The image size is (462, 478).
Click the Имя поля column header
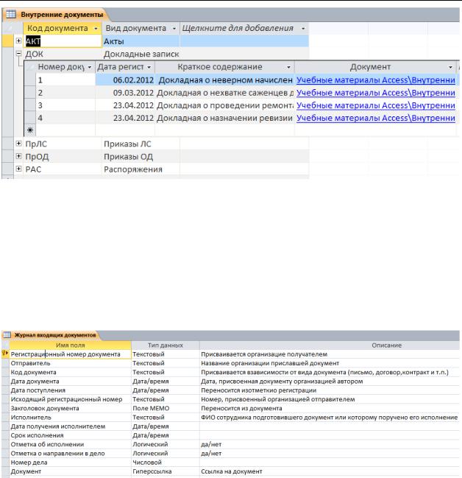pos(71,345)
